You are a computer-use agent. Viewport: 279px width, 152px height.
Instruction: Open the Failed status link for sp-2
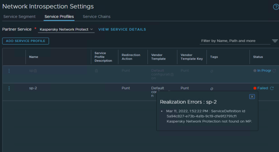point(262,88)
